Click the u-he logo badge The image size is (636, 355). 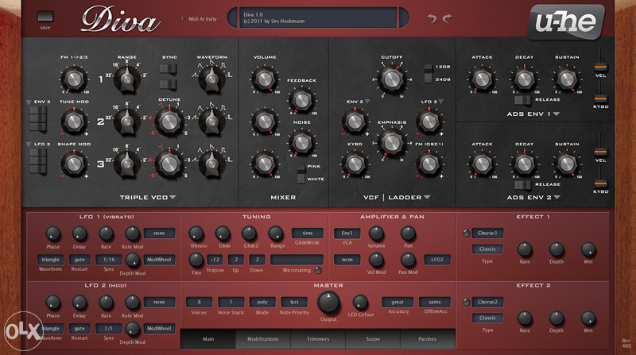coord(566,21)
